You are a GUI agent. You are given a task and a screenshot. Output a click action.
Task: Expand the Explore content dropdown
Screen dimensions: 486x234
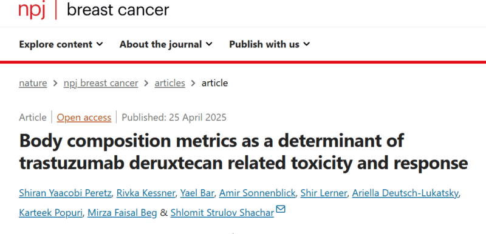click(x=61, y=44)
